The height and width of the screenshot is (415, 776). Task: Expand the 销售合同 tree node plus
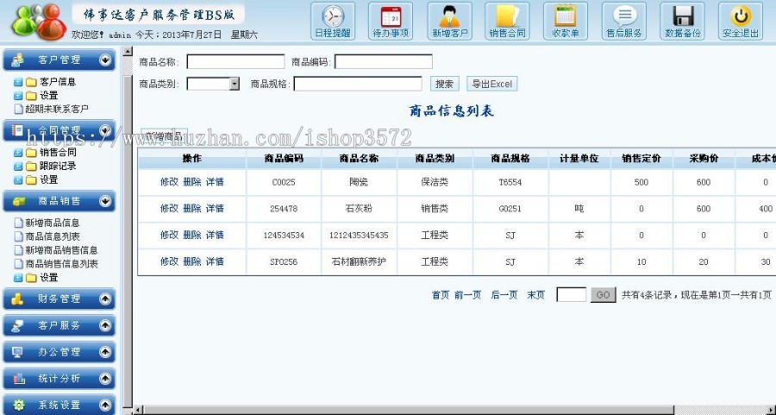click(18, 153)
